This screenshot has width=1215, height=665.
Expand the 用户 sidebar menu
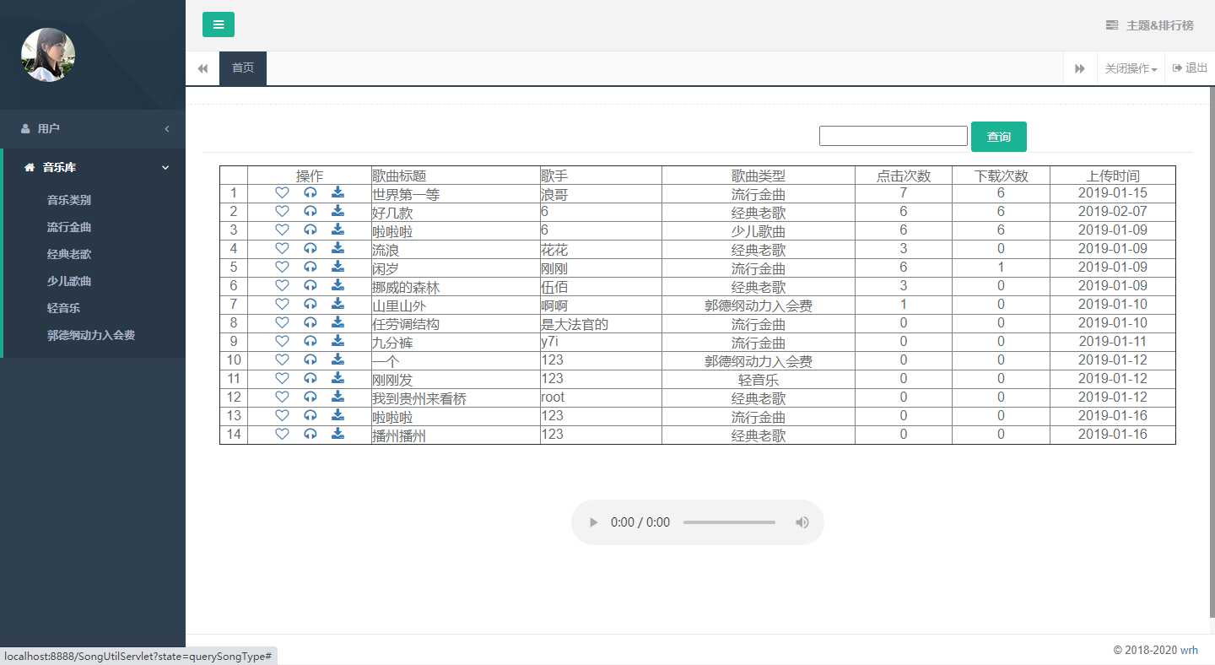93,128
